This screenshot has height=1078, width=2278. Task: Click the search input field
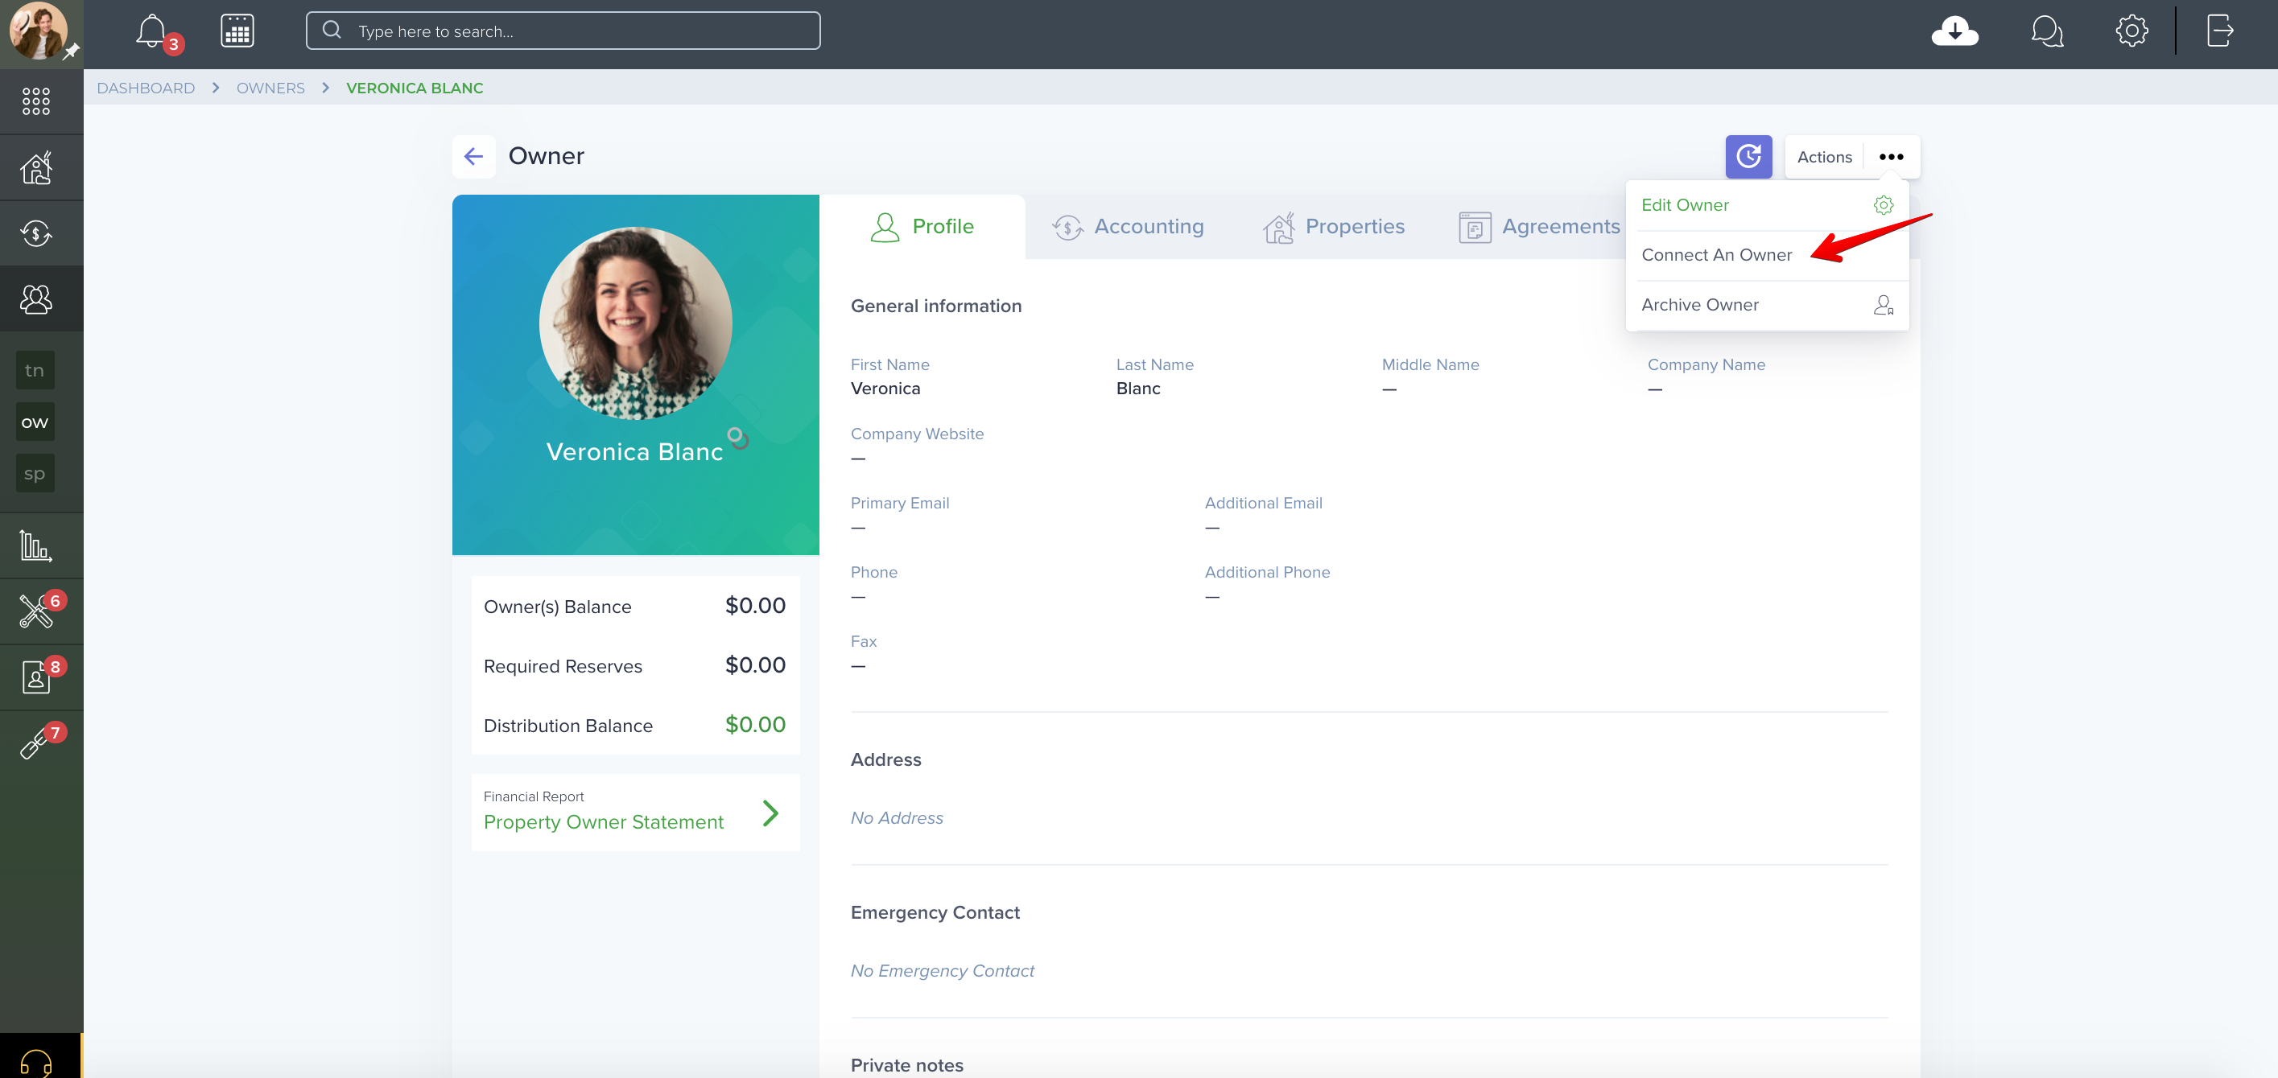click(563, 31)
